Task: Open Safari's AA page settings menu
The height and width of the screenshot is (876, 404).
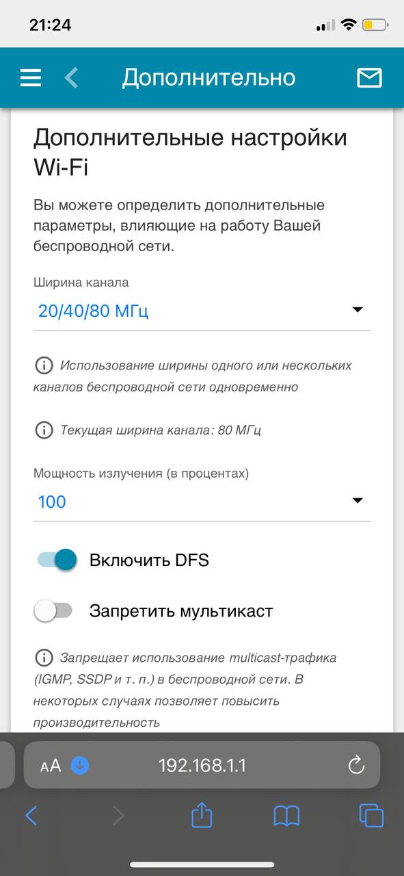Action: [x=51, y=766]
